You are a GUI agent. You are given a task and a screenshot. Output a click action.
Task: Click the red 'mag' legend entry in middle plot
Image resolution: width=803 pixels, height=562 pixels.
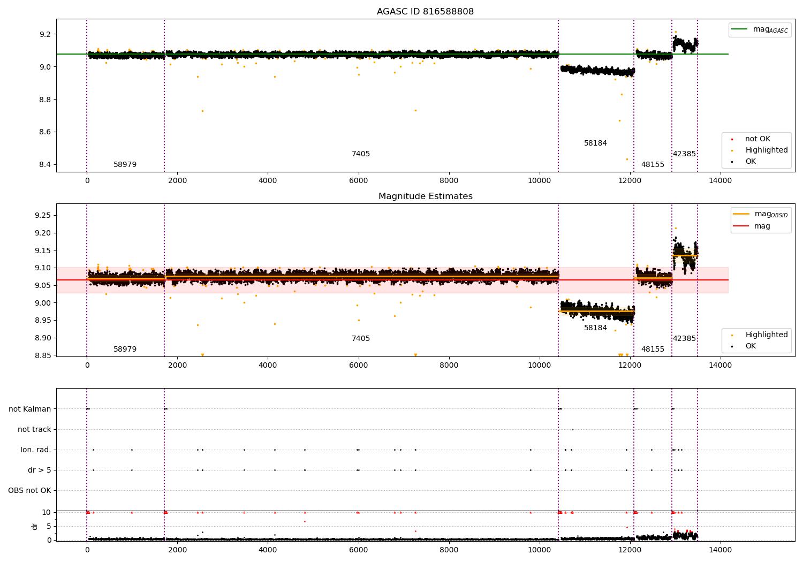point(753,226)
